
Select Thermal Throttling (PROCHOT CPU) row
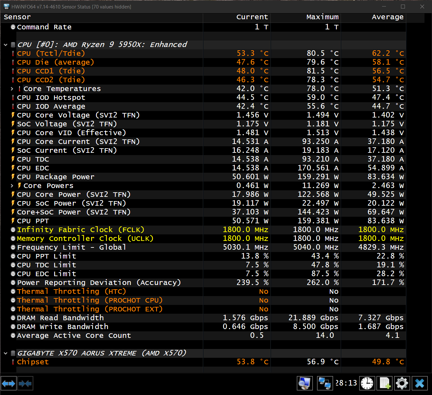click(203, 300)
